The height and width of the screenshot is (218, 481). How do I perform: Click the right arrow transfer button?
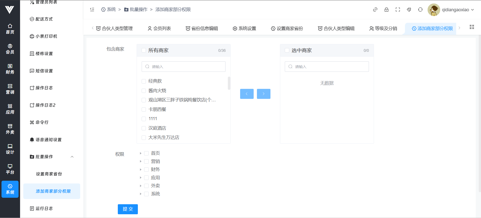263,94
